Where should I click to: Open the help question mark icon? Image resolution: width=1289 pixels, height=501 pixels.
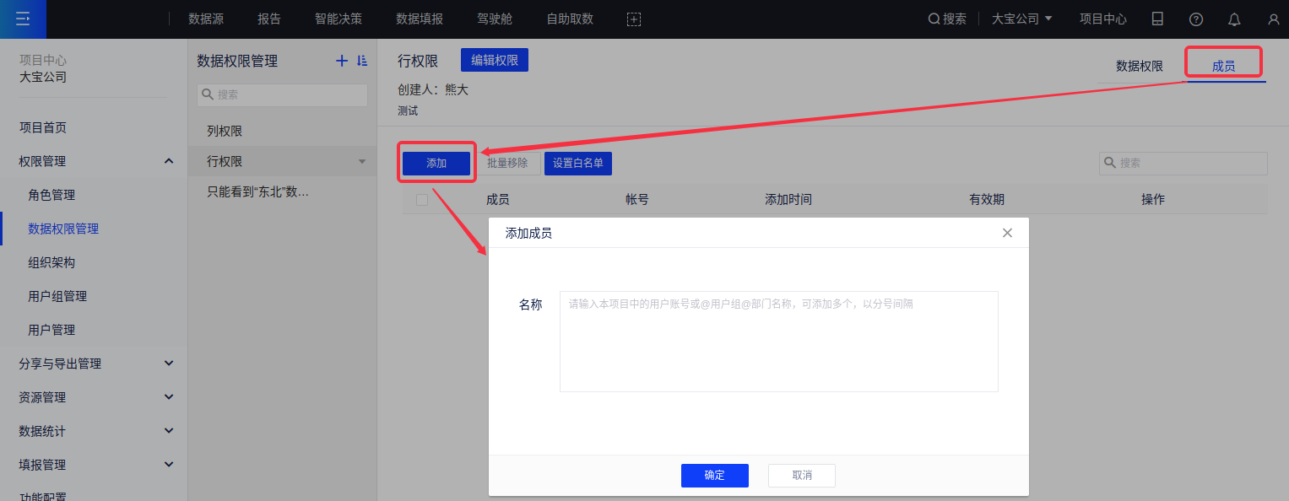(x=1195, y=19)
